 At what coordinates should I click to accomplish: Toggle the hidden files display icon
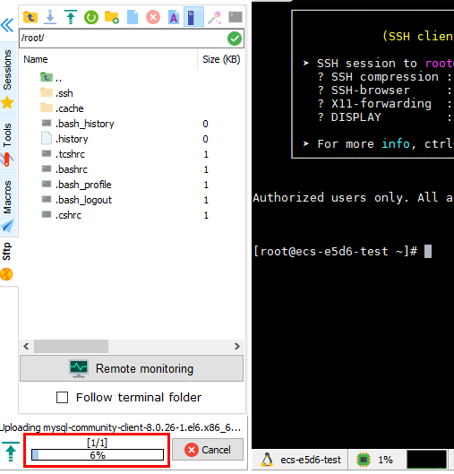pos(193,17)
